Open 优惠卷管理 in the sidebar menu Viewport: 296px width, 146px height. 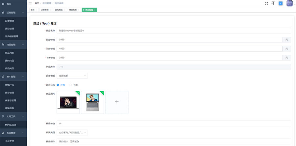pos(13,101)
